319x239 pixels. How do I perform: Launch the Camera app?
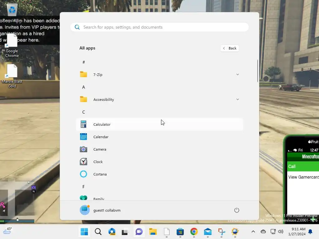click(x=159, y=149)
